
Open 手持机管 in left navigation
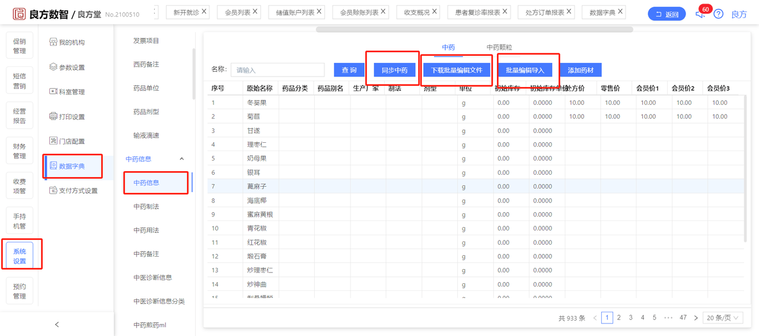20,221
